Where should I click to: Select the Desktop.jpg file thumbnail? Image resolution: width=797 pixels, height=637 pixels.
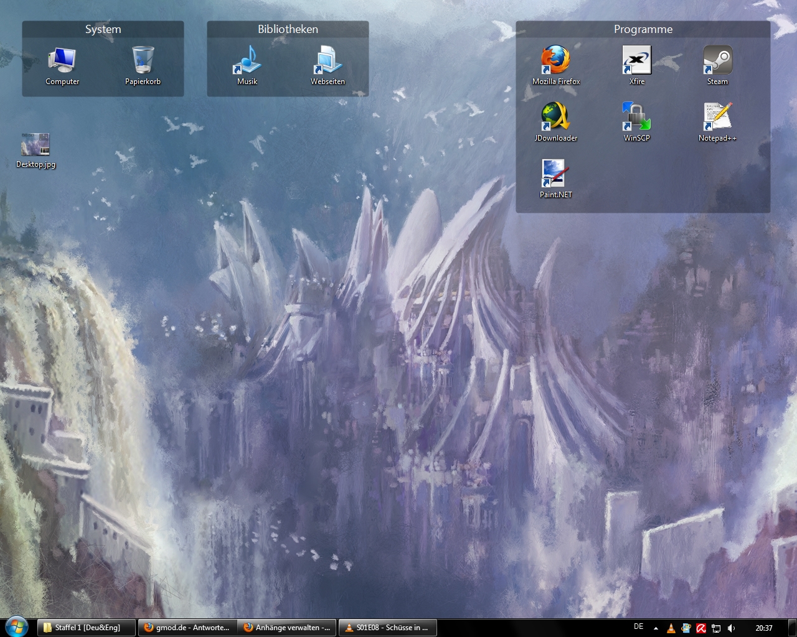[x=35, y=145]
